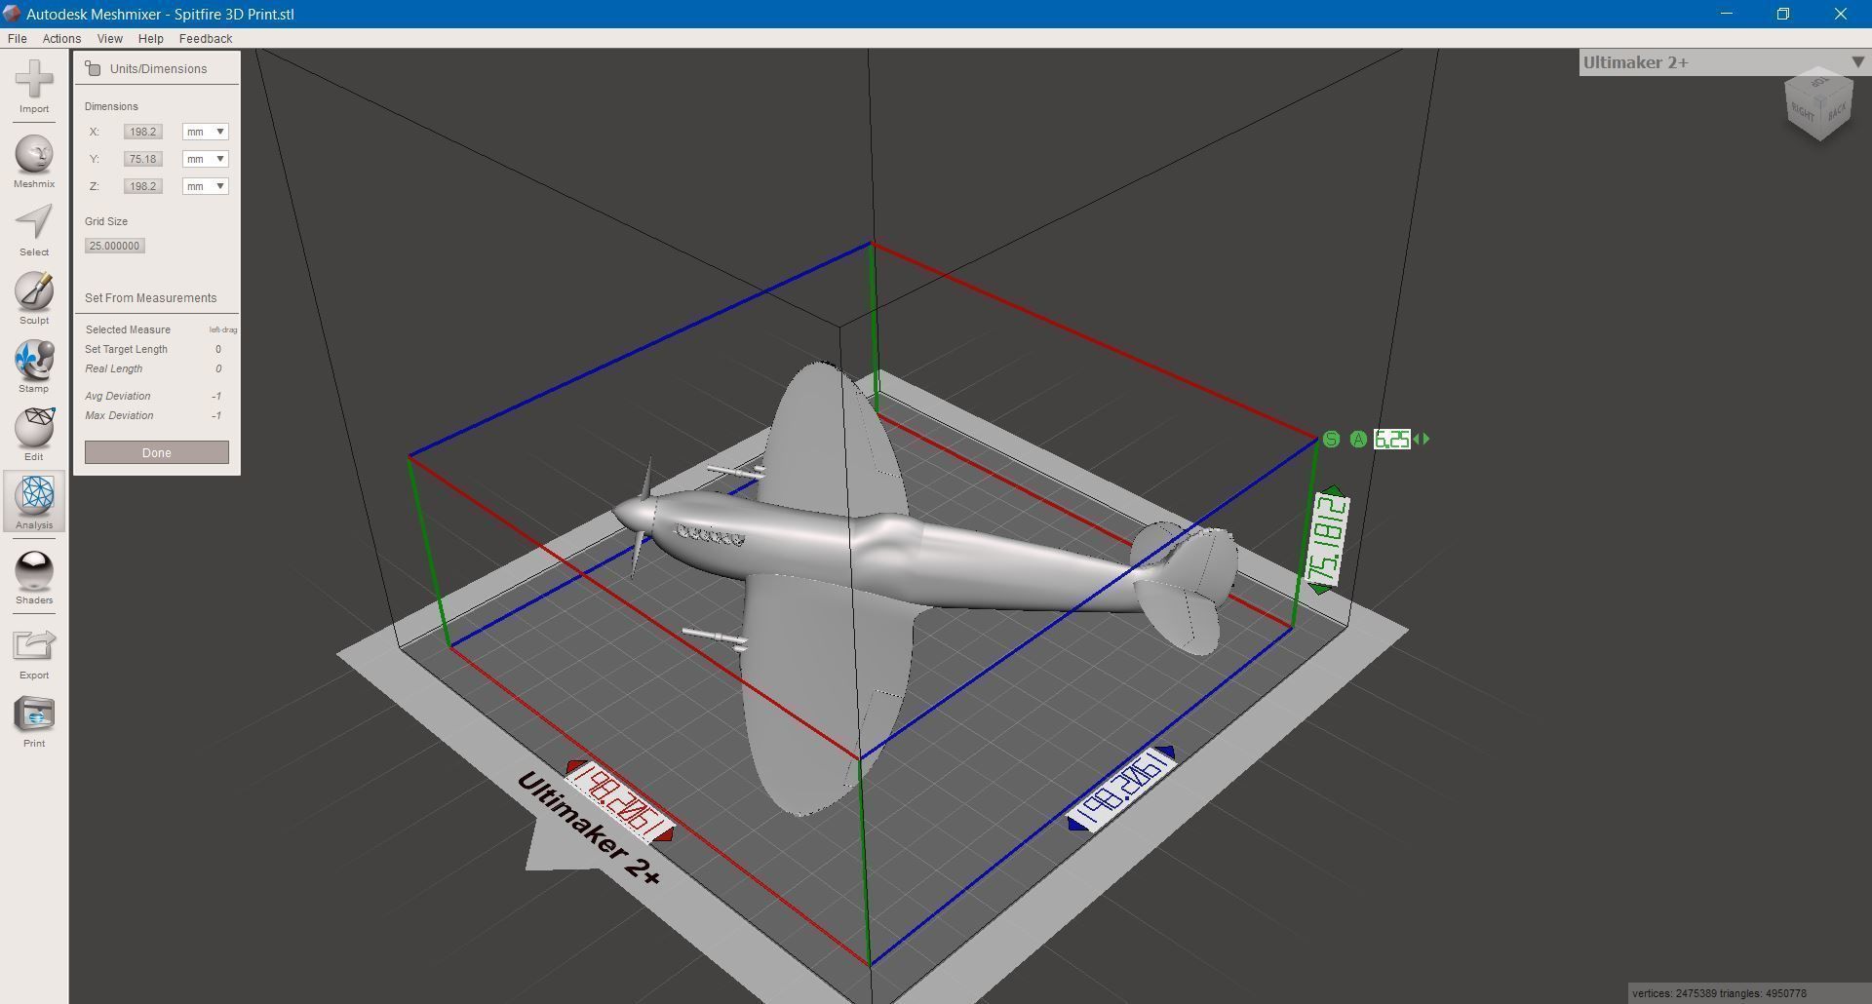Restore down the Meshmixer window

pos(1782,14)
